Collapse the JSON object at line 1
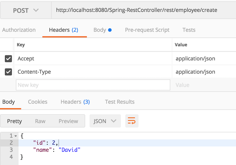This screenshot has height=165, width=236. tap(16, 136)
